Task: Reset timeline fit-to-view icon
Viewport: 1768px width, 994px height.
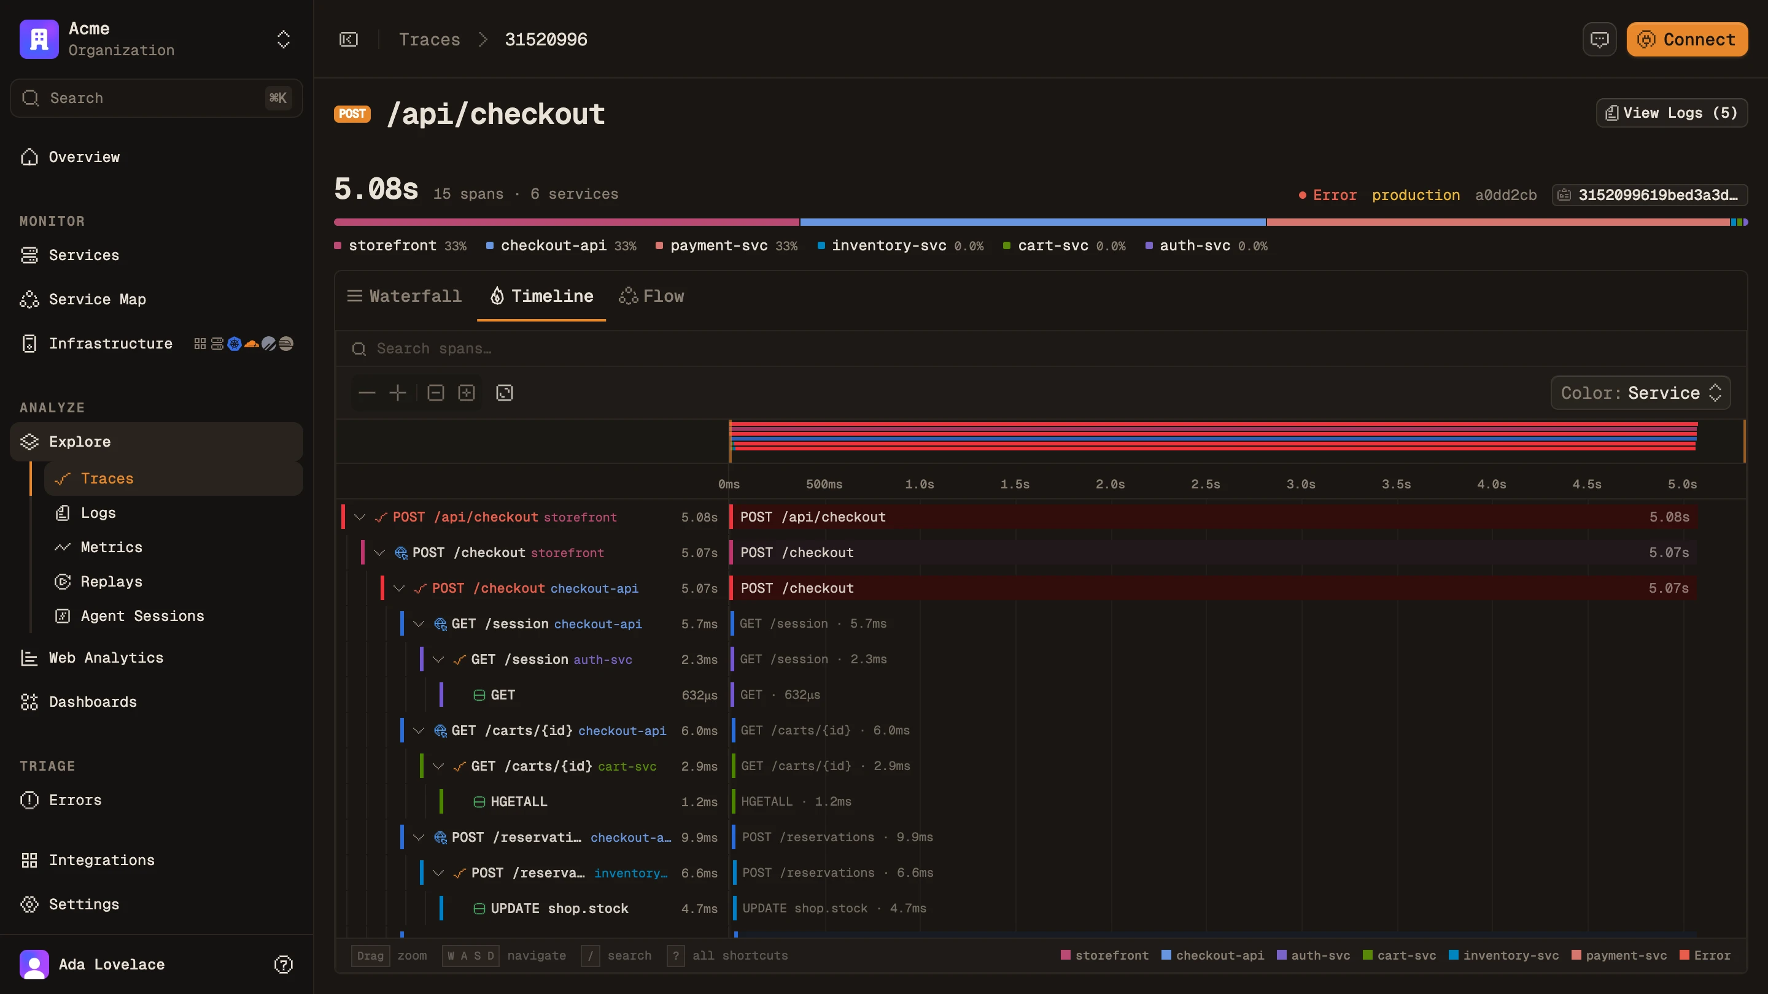Action: coord(505,393)
